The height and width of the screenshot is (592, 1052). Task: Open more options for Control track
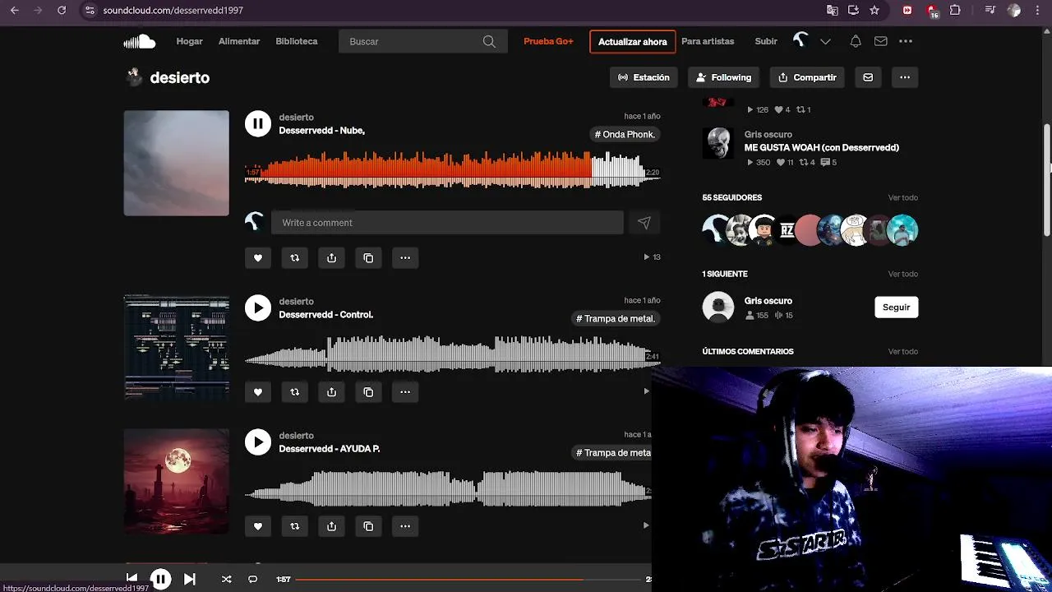pyautogui.click(x=405, y=392)
